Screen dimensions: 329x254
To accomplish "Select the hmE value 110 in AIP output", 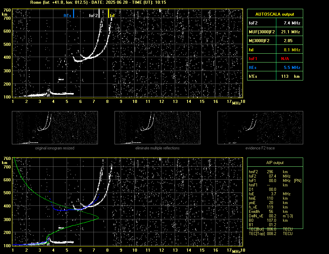I will (x=270, y=198).
